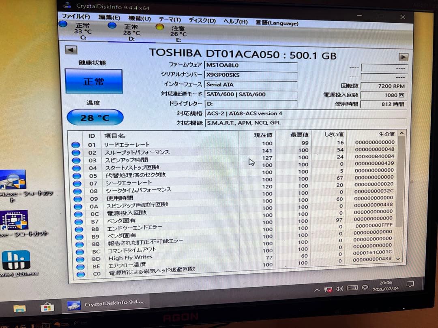Image resolution: width=438 pixels, height=328 pixels.
Task: Open Microsoft Store from the taskbar
Action: pos(47,307)
